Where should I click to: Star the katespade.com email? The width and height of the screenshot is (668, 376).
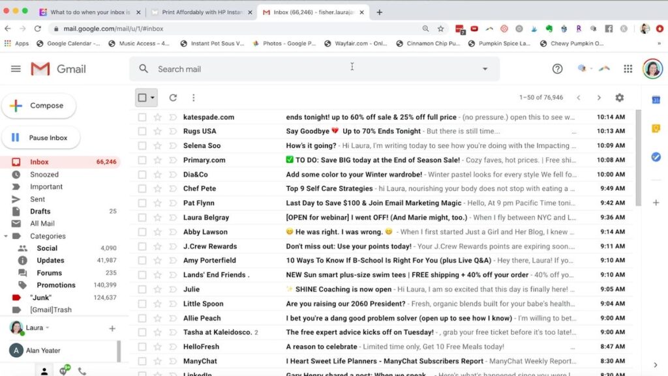[x=158, y=117]
